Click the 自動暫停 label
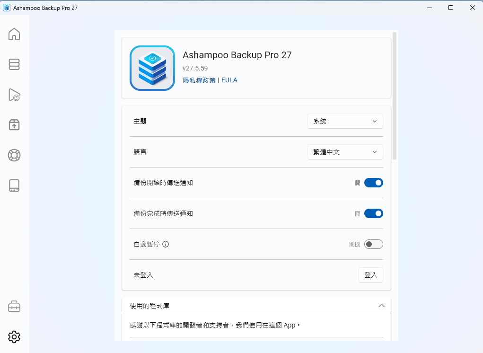Screen dimensions: 483x353 147,244
